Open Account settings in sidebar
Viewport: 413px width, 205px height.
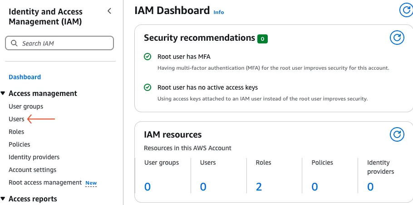pyautogui.click(x=32, y=170)
